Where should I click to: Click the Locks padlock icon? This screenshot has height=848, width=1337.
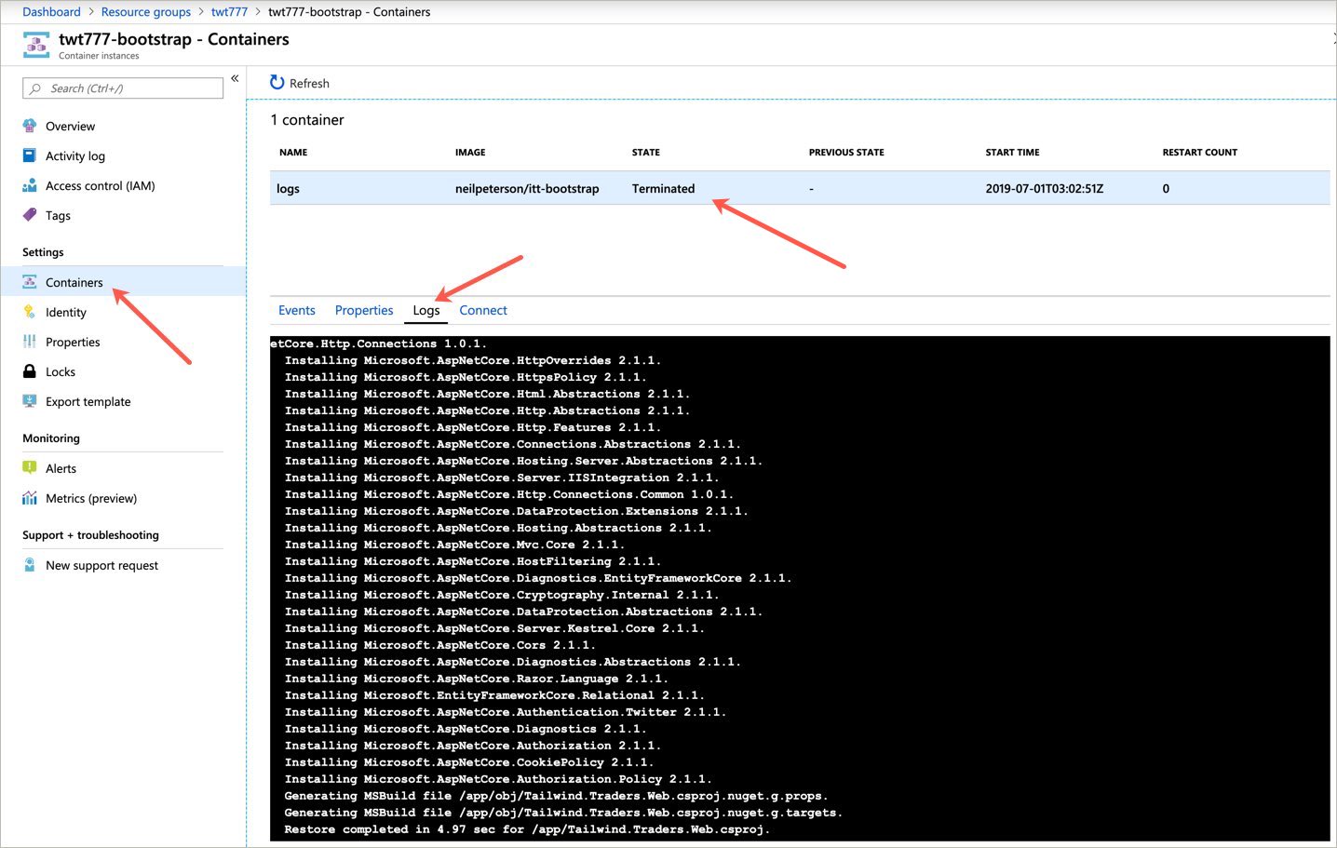point(30,371)
